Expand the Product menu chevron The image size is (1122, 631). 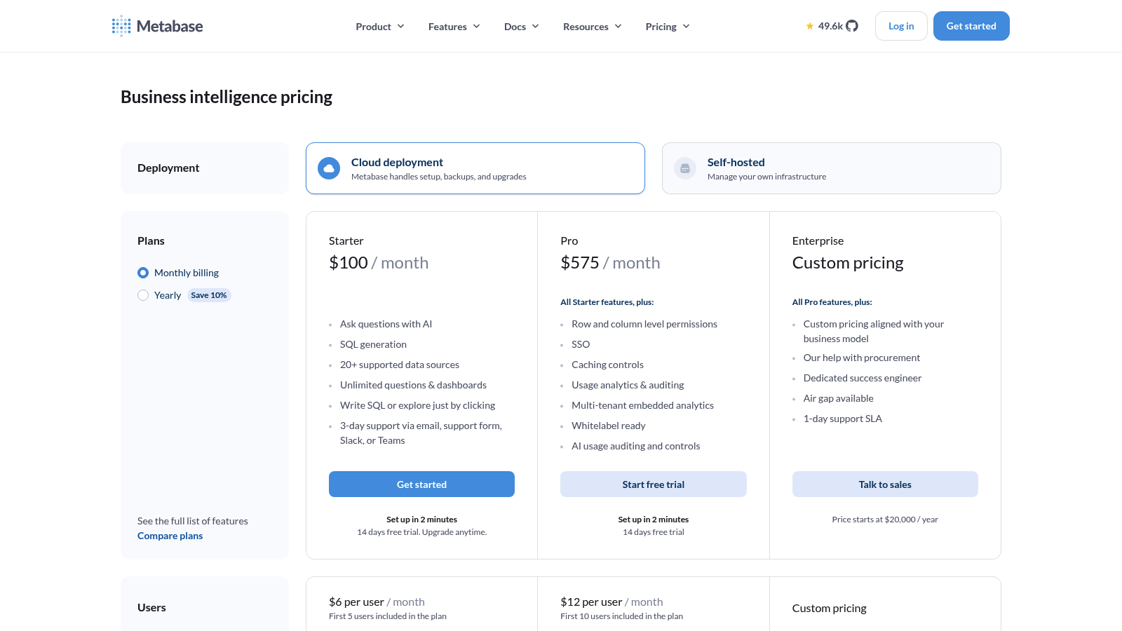401,27
